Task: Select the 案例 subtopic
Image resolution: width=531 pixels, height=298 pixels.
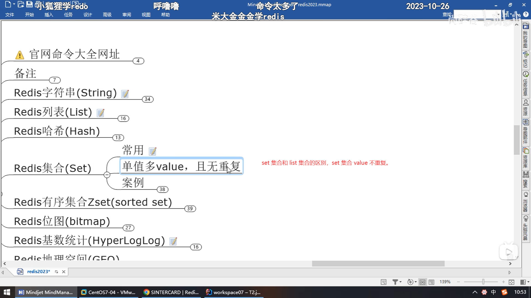Action: [133, 183]
